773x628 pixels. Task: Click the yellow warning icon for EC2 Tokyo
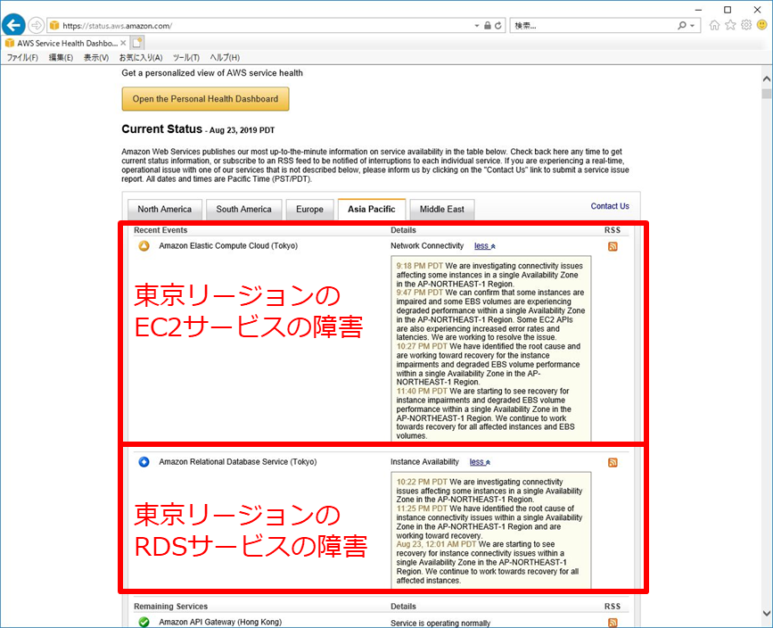pyautogui.click(x=144, y=245)
